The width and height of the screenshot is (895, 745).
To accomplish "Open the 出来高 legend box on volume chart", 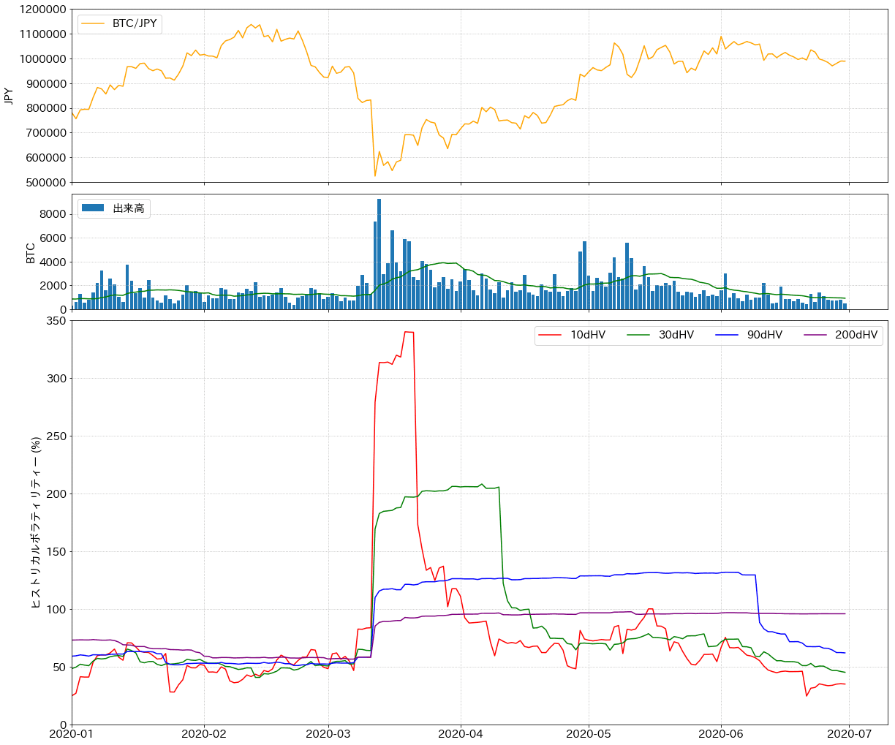I will (113, 208).
